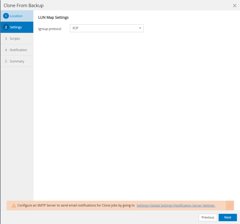The width and height of the screenshot is (240, 224).
Task: Click the SMTP Server warning message text
Action: (x=76, y=205)
